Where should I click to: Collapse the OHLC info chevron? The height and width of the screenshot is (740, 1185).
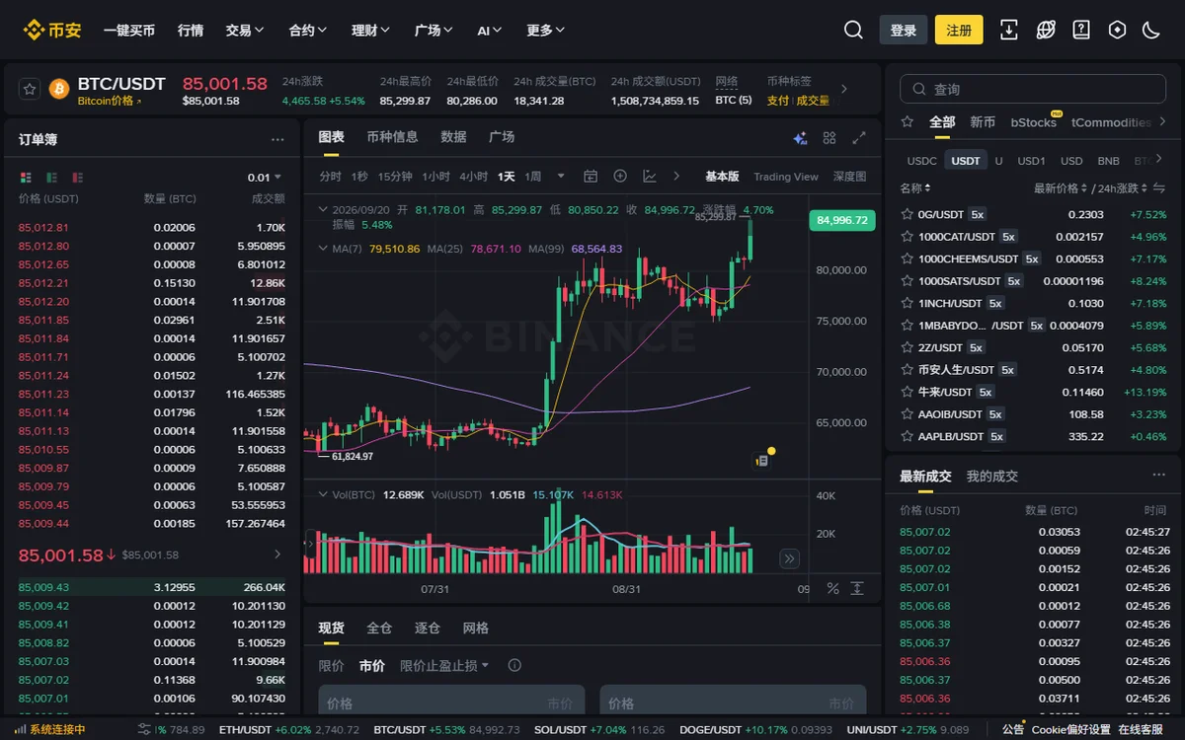pyautogui.click(x=322, y=210)
